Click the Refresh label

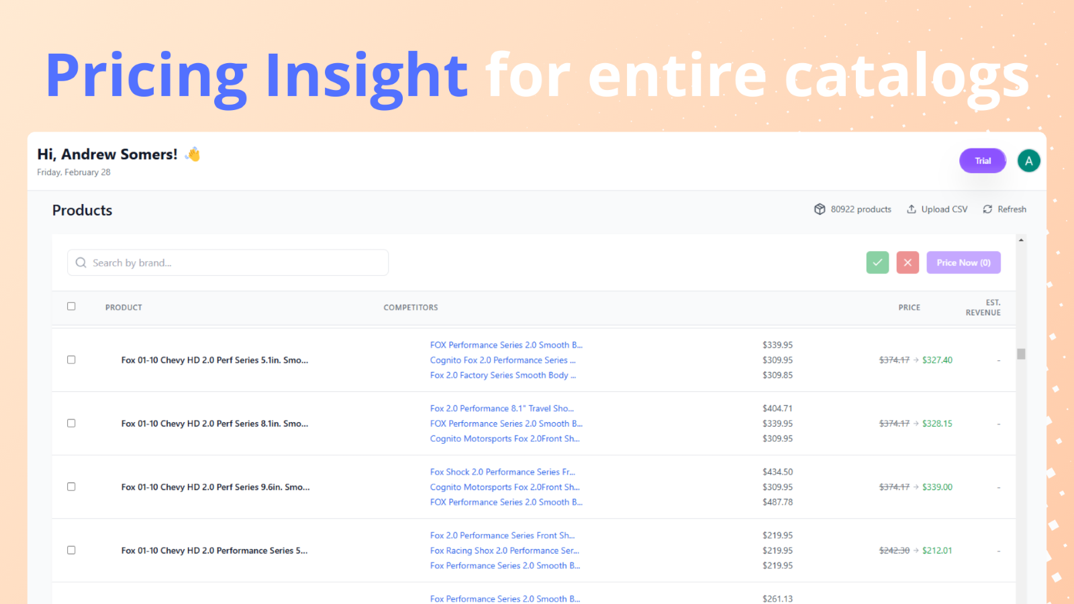1012,209
